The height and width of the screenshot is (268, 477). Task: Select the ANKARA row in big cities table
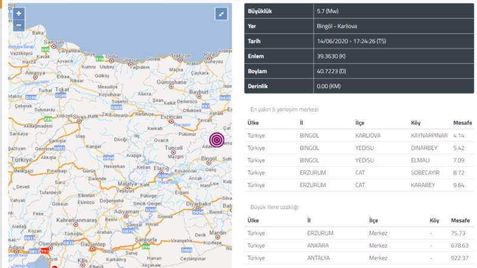coord(359,245)
